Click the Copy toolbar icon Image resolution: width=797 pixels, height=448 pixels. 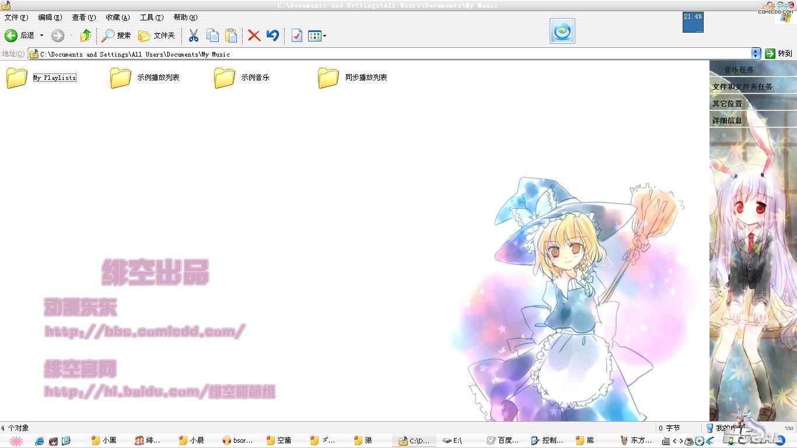coord(213,36)
